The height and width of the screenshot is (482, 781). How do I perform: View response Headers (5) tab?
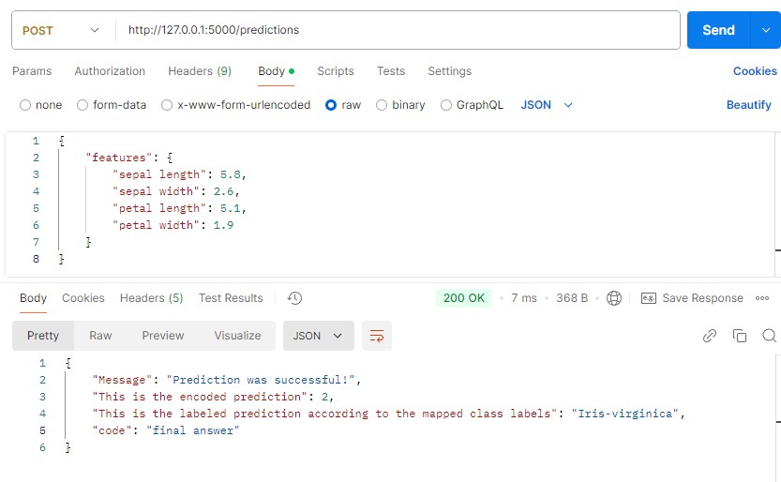pyautogui.click(x=152, y=298)
